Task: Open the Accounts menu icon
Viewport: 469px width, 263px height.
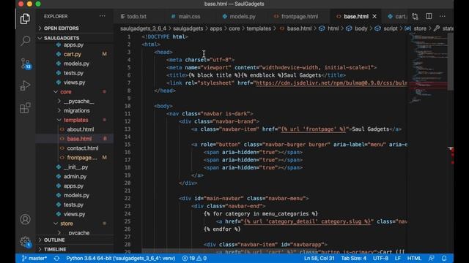Action: coord(25,219)
